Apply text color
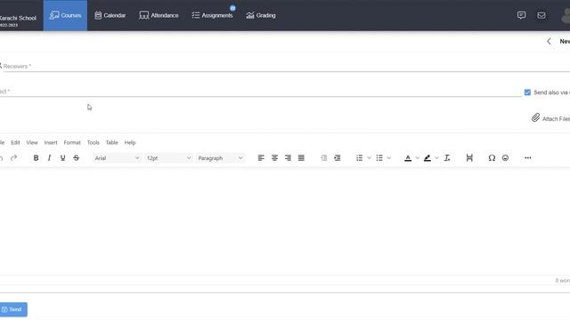The width and height of the screenshot is (570, 320). (x=408, y=158)
